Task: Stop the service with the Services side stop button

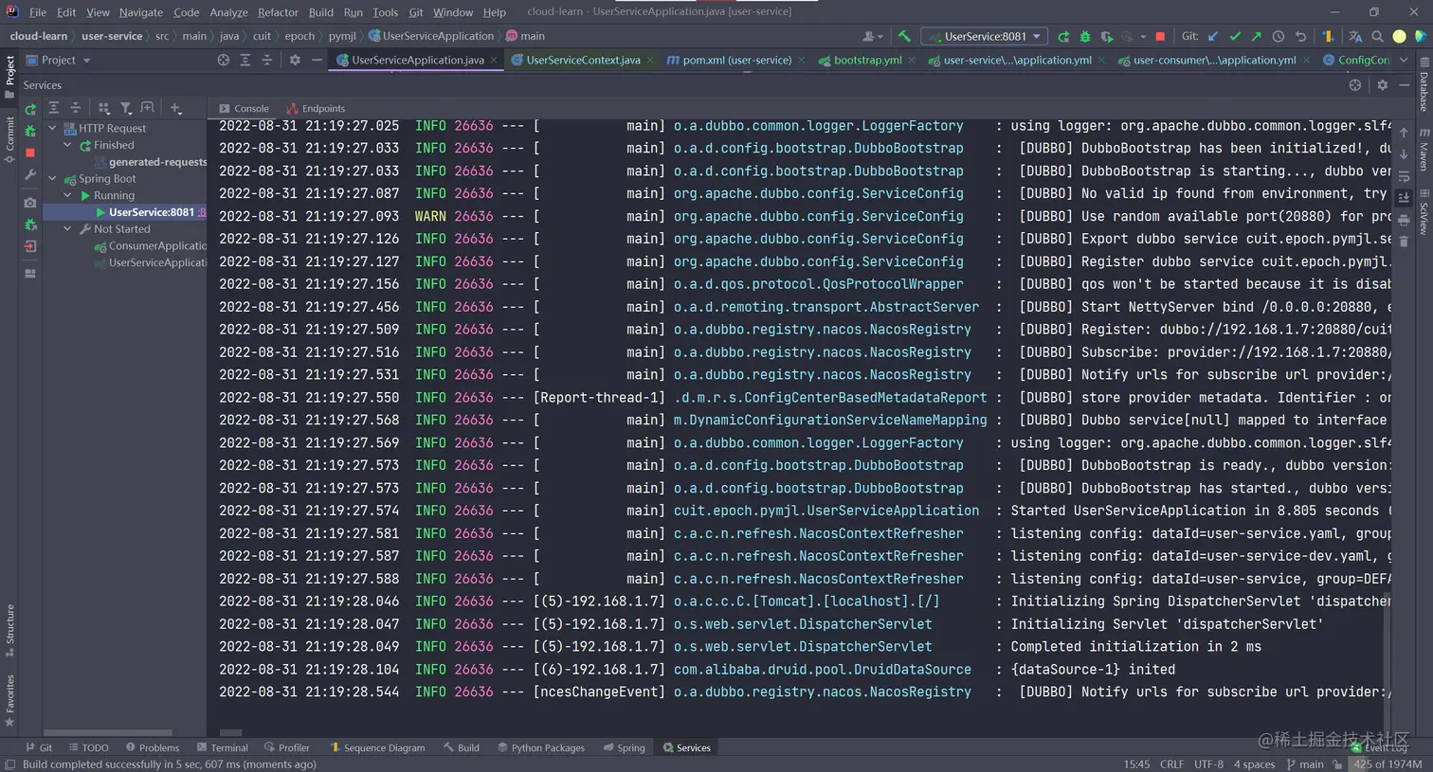Action: coord(30,153)
